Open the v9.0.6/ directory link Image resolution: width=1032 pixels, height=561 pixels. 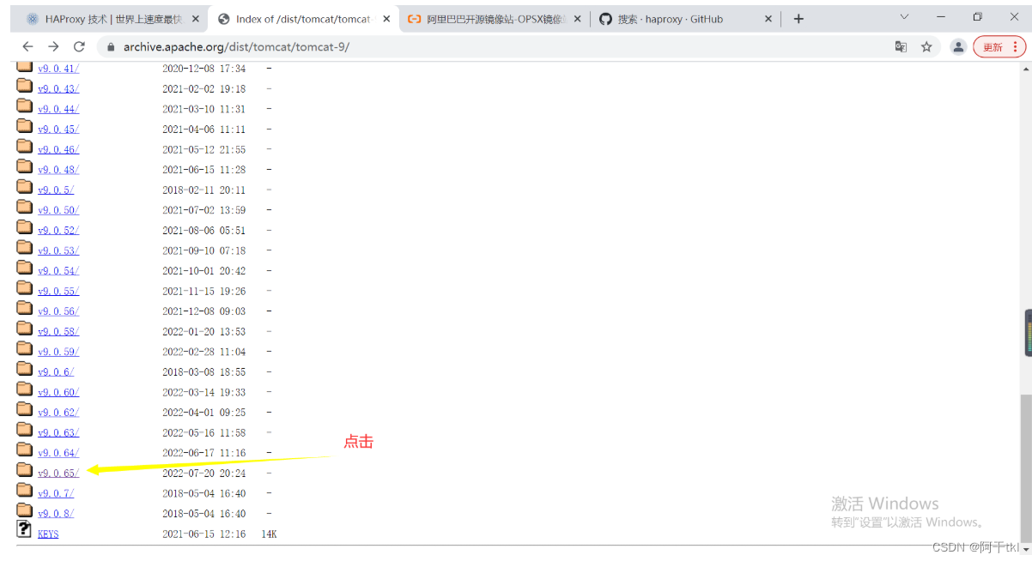click(x=56, y=372)
